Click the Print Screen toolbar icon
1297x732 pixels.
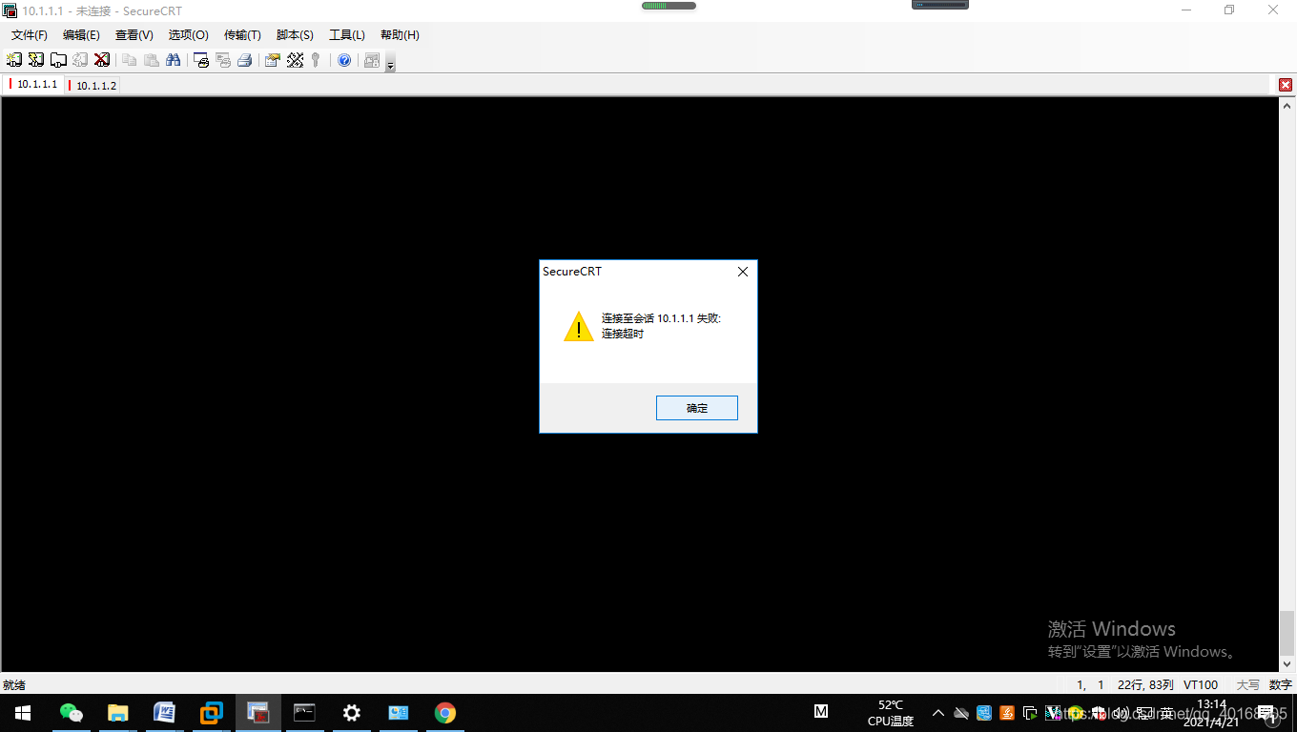point(201,60)
